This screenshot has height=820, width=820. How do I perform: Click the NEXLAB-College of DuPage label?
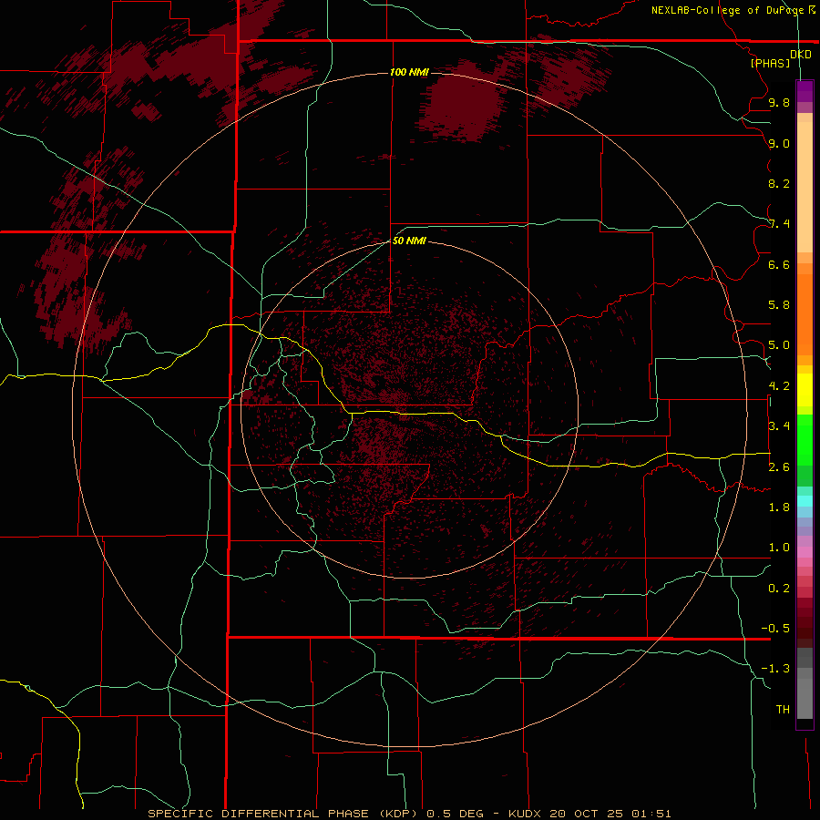coord(727,10)
